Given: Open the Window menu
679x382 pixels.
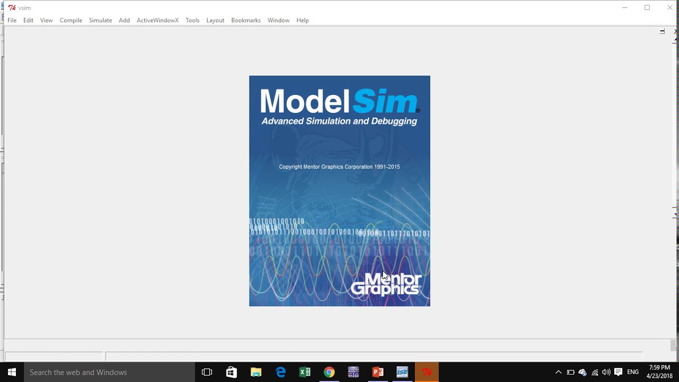Looking at the screenshot, I should [278, 20].
